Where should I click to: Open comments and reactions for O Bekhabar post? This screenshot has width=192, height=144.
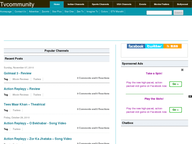pos(93,128)
